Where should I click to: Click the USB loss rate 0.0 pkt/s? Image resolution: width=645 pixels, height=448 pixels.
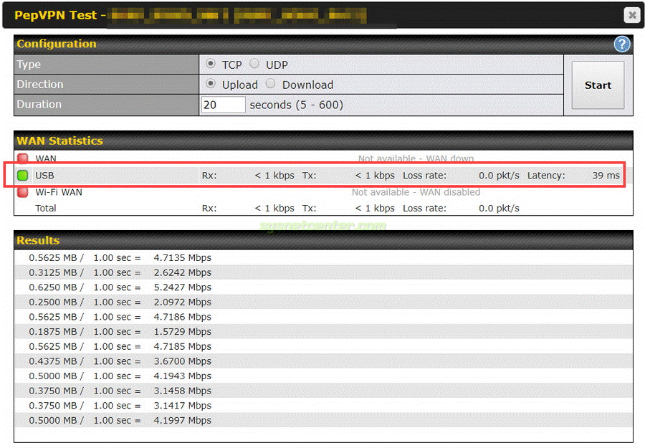pos(499,175)
